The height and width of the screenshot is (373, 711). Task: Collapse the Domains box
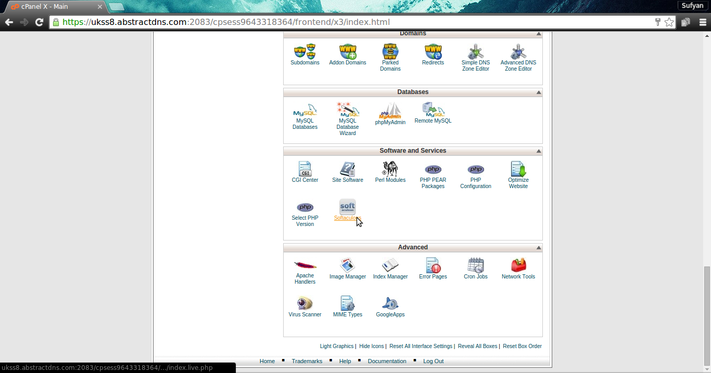pyautogui.click(x=539, y=34)
